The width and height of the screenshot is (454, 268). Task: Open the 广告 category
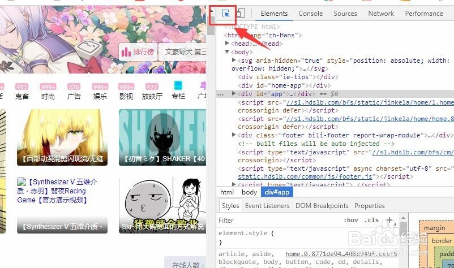coord(74,92)
